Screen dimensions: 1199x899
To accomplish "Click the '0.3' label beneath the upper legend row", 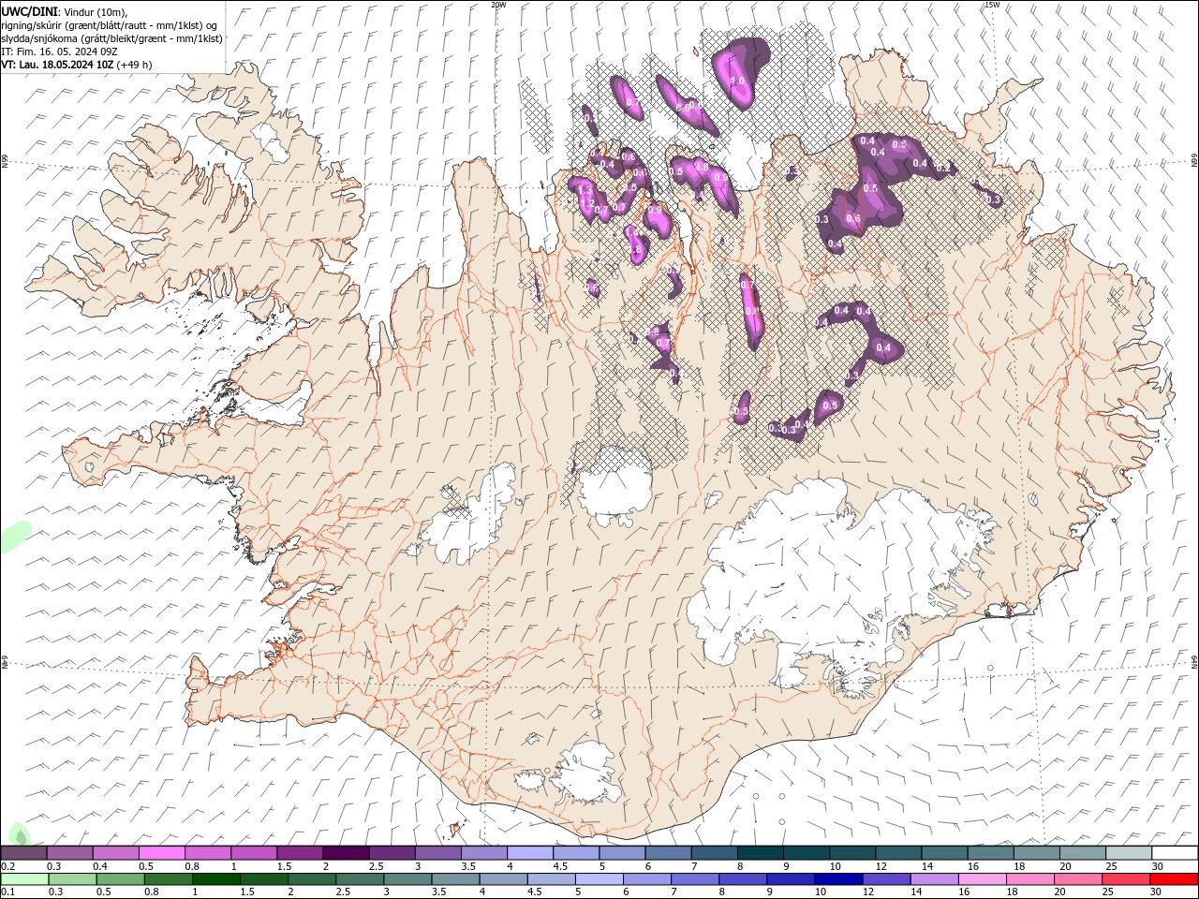I will (53, 866).
